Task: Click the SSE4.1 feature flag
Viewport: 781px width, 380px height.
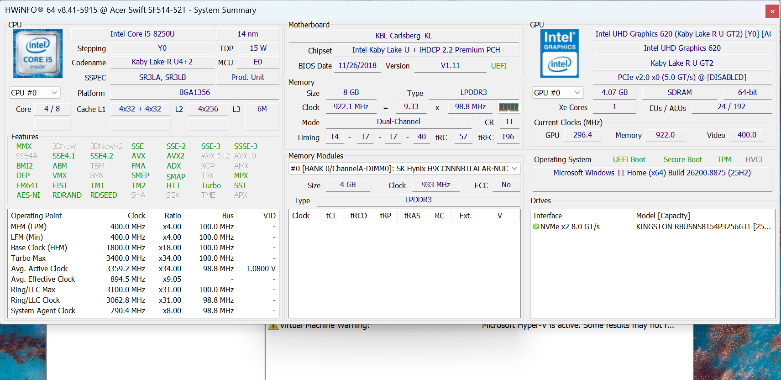Action: [63, 156]
